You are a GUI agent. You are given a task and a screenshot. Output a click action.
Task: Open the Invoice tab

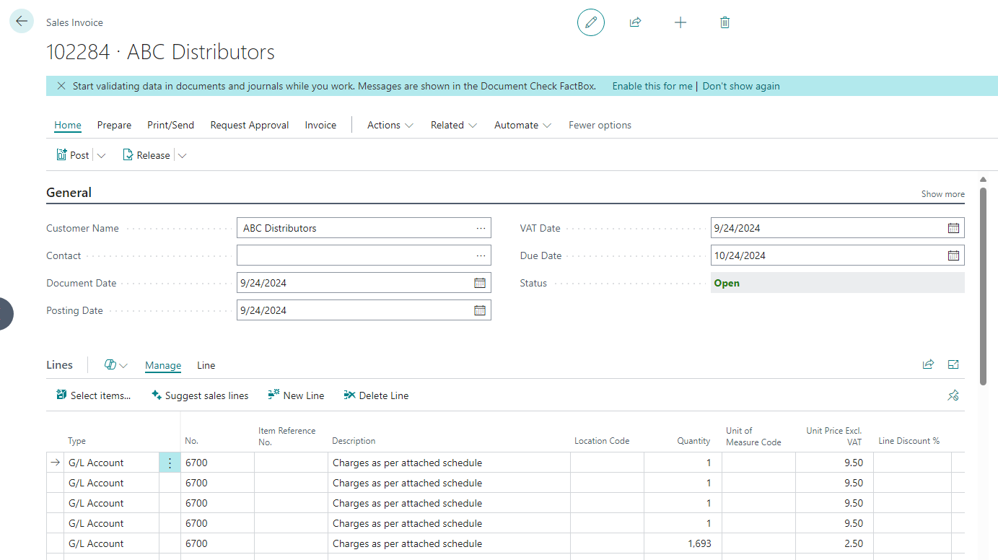[x=320, y=125]
